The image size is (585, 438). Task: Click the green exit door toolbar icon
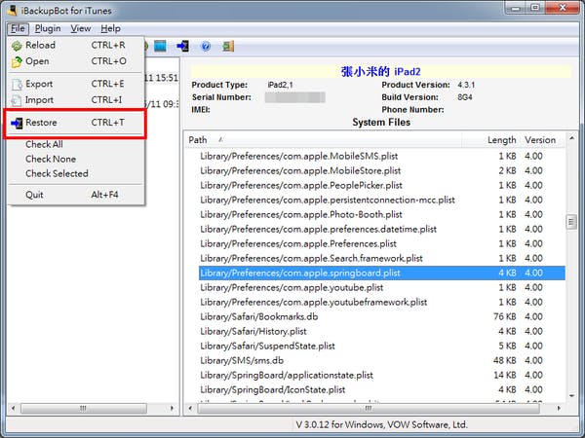pos(228,46)
